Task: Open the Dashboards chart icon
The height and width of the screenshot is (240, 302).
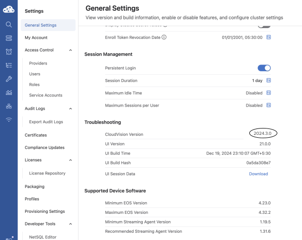Action: point(9,93)
